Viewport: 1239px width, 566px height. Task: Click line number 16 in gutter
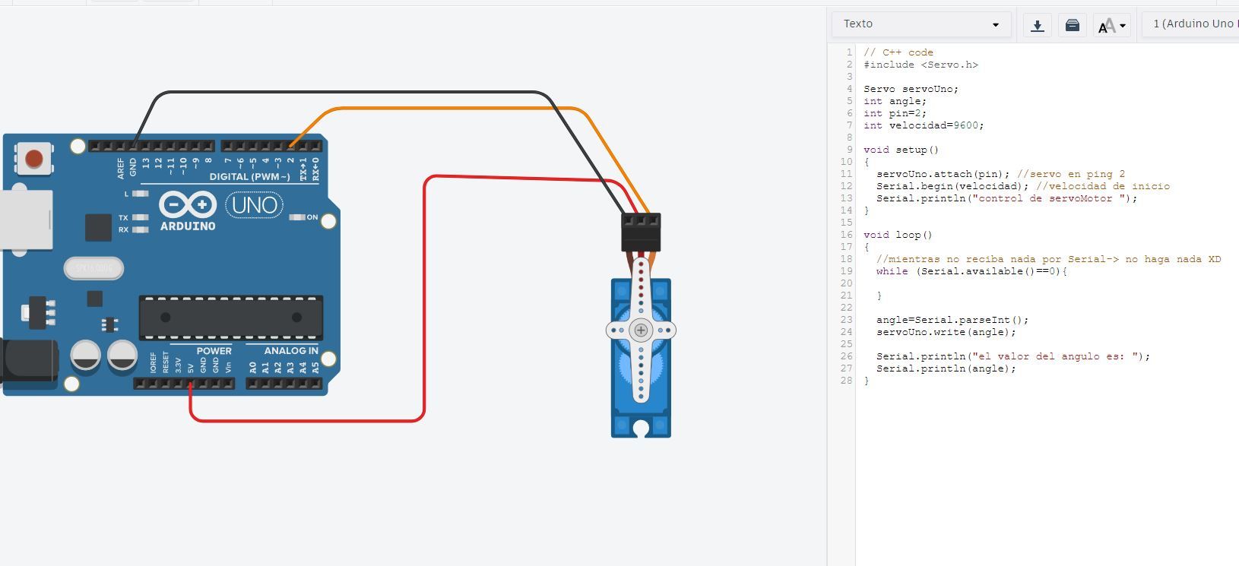(x=846, y=235)
